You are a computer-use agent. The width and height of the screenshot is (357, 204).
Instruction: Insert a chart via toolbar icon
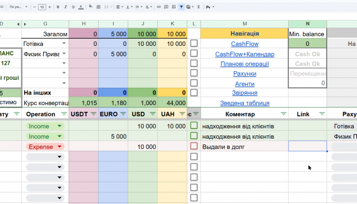174,7
